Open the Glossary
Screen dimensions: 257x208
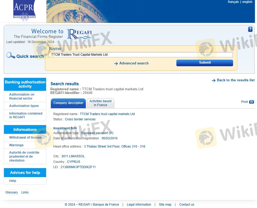coord(12,192)
